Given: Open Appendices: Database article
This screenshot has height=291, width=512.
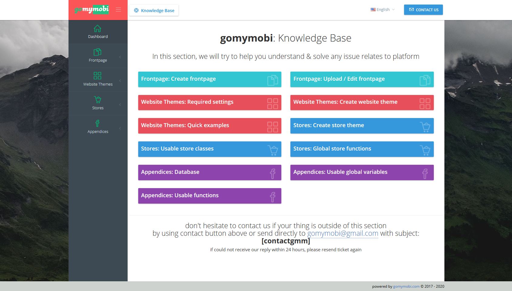Looking at the screenshot, I should 210,172.
